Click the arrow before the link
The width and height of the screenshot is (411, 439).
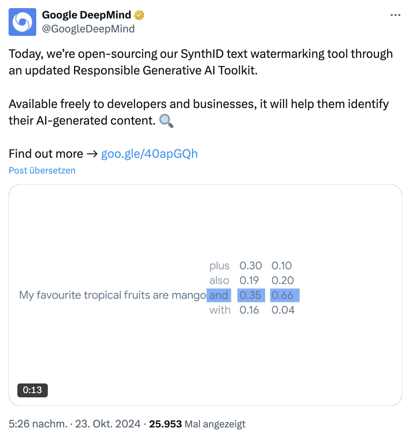point(92,154)
